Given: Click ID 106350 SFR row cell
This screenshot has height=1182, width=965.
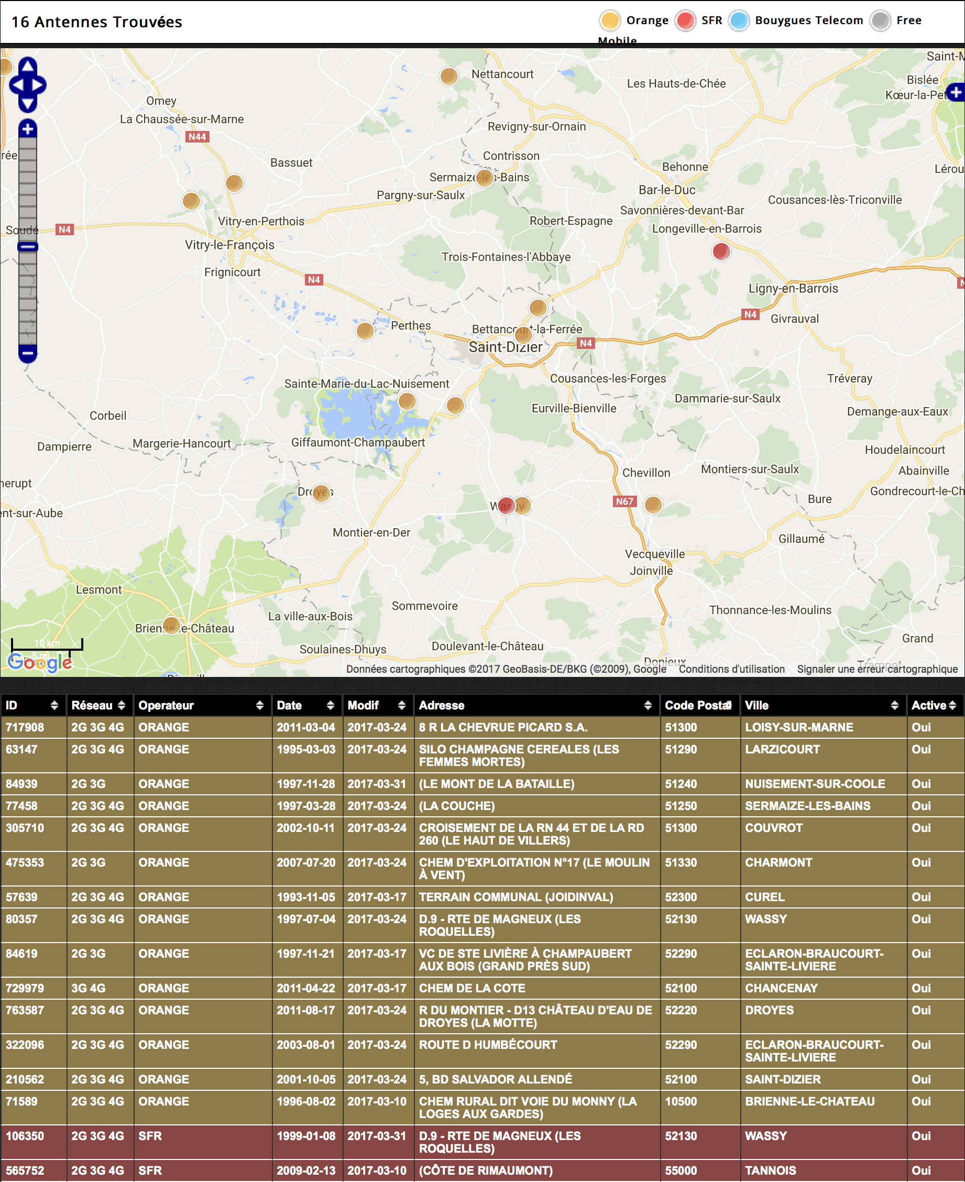Looking at the screenshot, I should coord(34,1142).
